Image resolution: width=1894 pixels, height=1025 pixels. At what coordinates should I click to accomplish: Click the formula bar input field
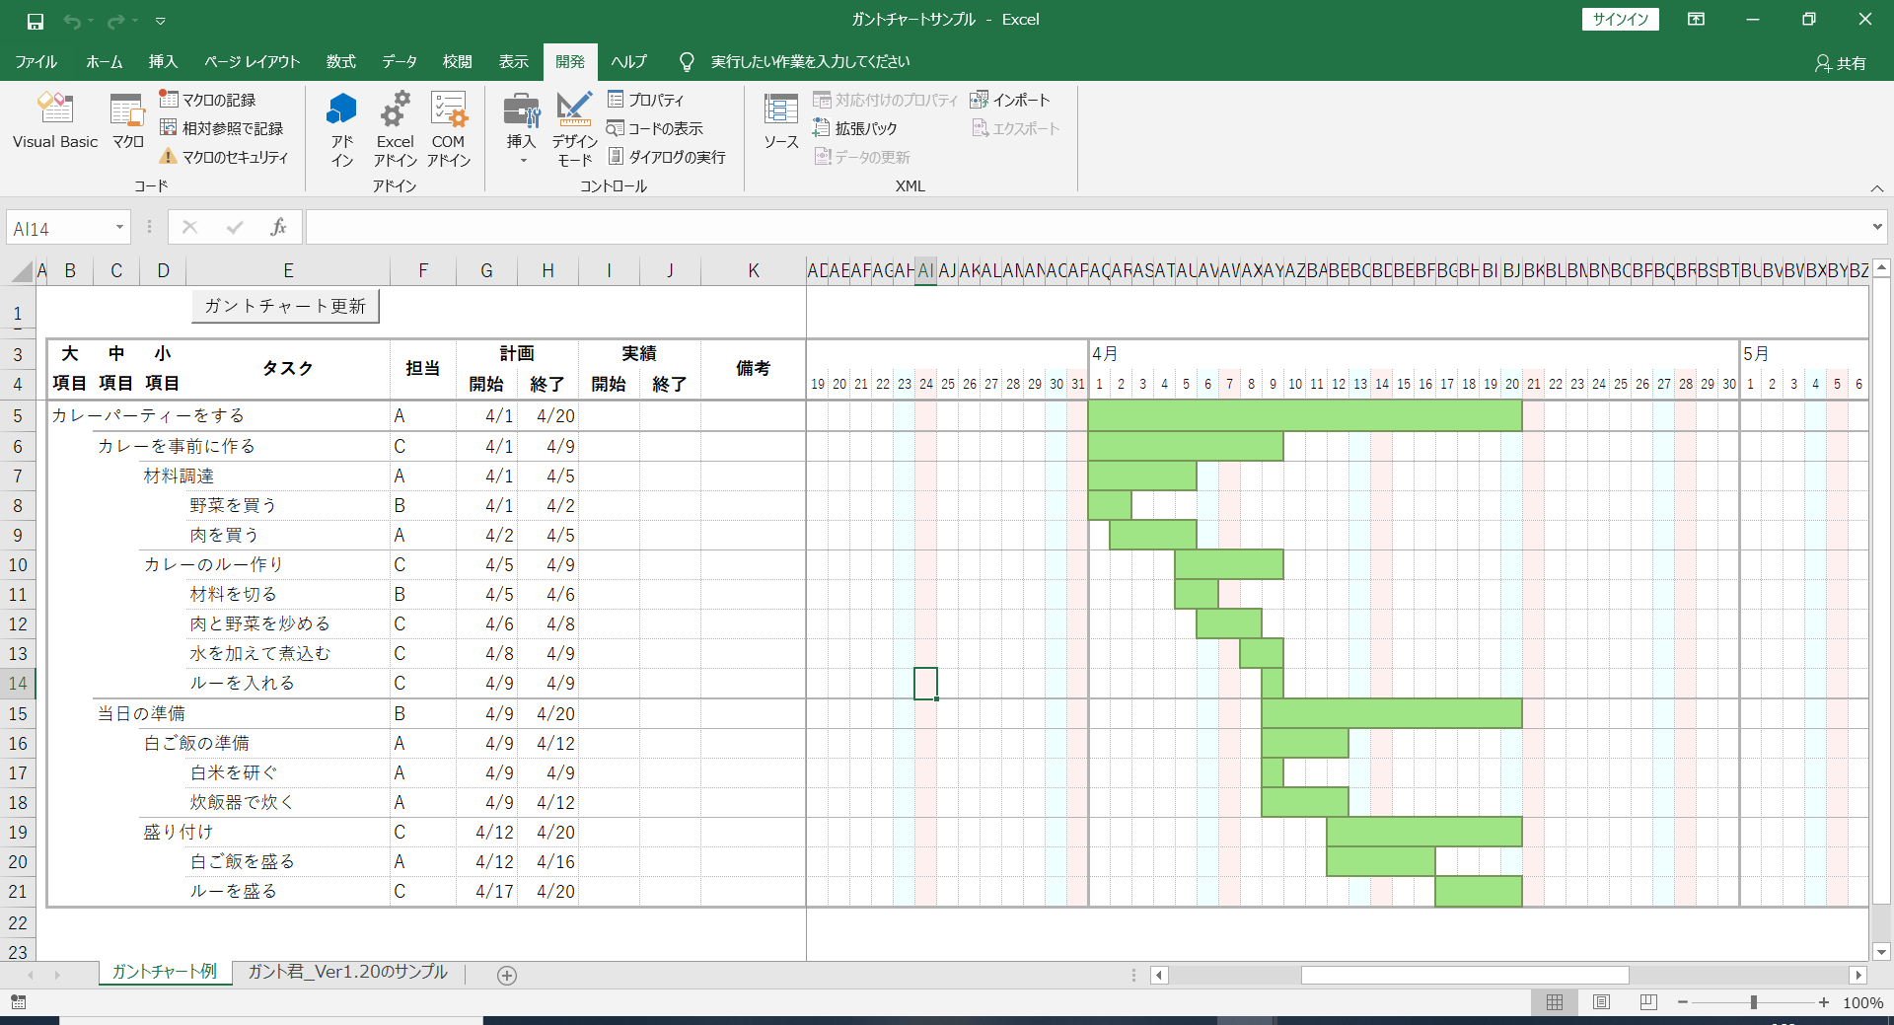click(x=1085, y=228)
